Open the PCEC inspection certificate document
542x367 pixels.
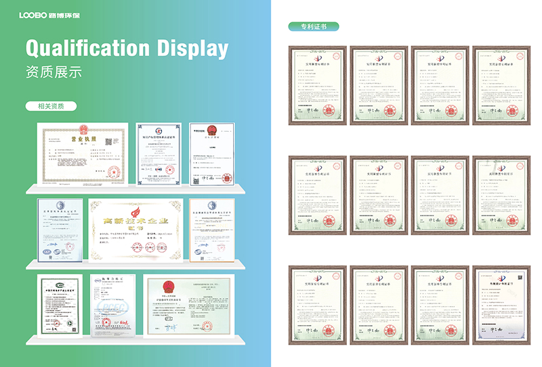pos(112,305)
